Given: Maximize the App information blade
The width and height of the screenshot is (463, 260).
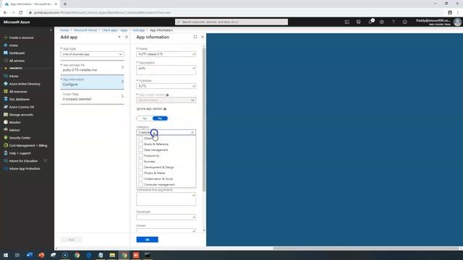Looking at the screenshot, I should pyautogui.click(x=195, y=37).
